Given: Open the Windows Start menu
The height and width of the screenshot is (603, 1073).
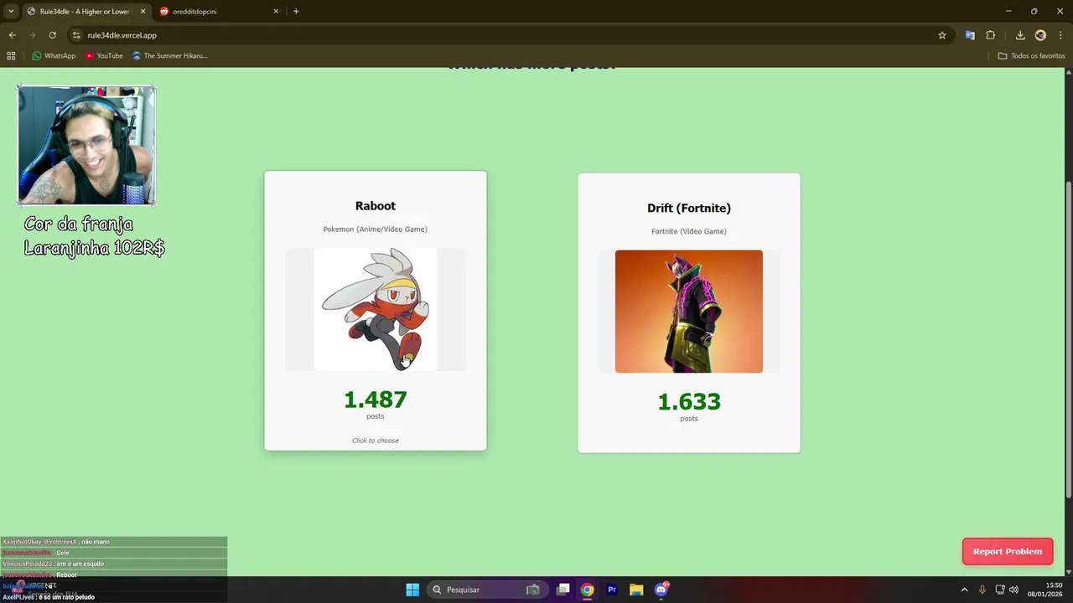Looking at the screenshot, I should tap(412, 590).
